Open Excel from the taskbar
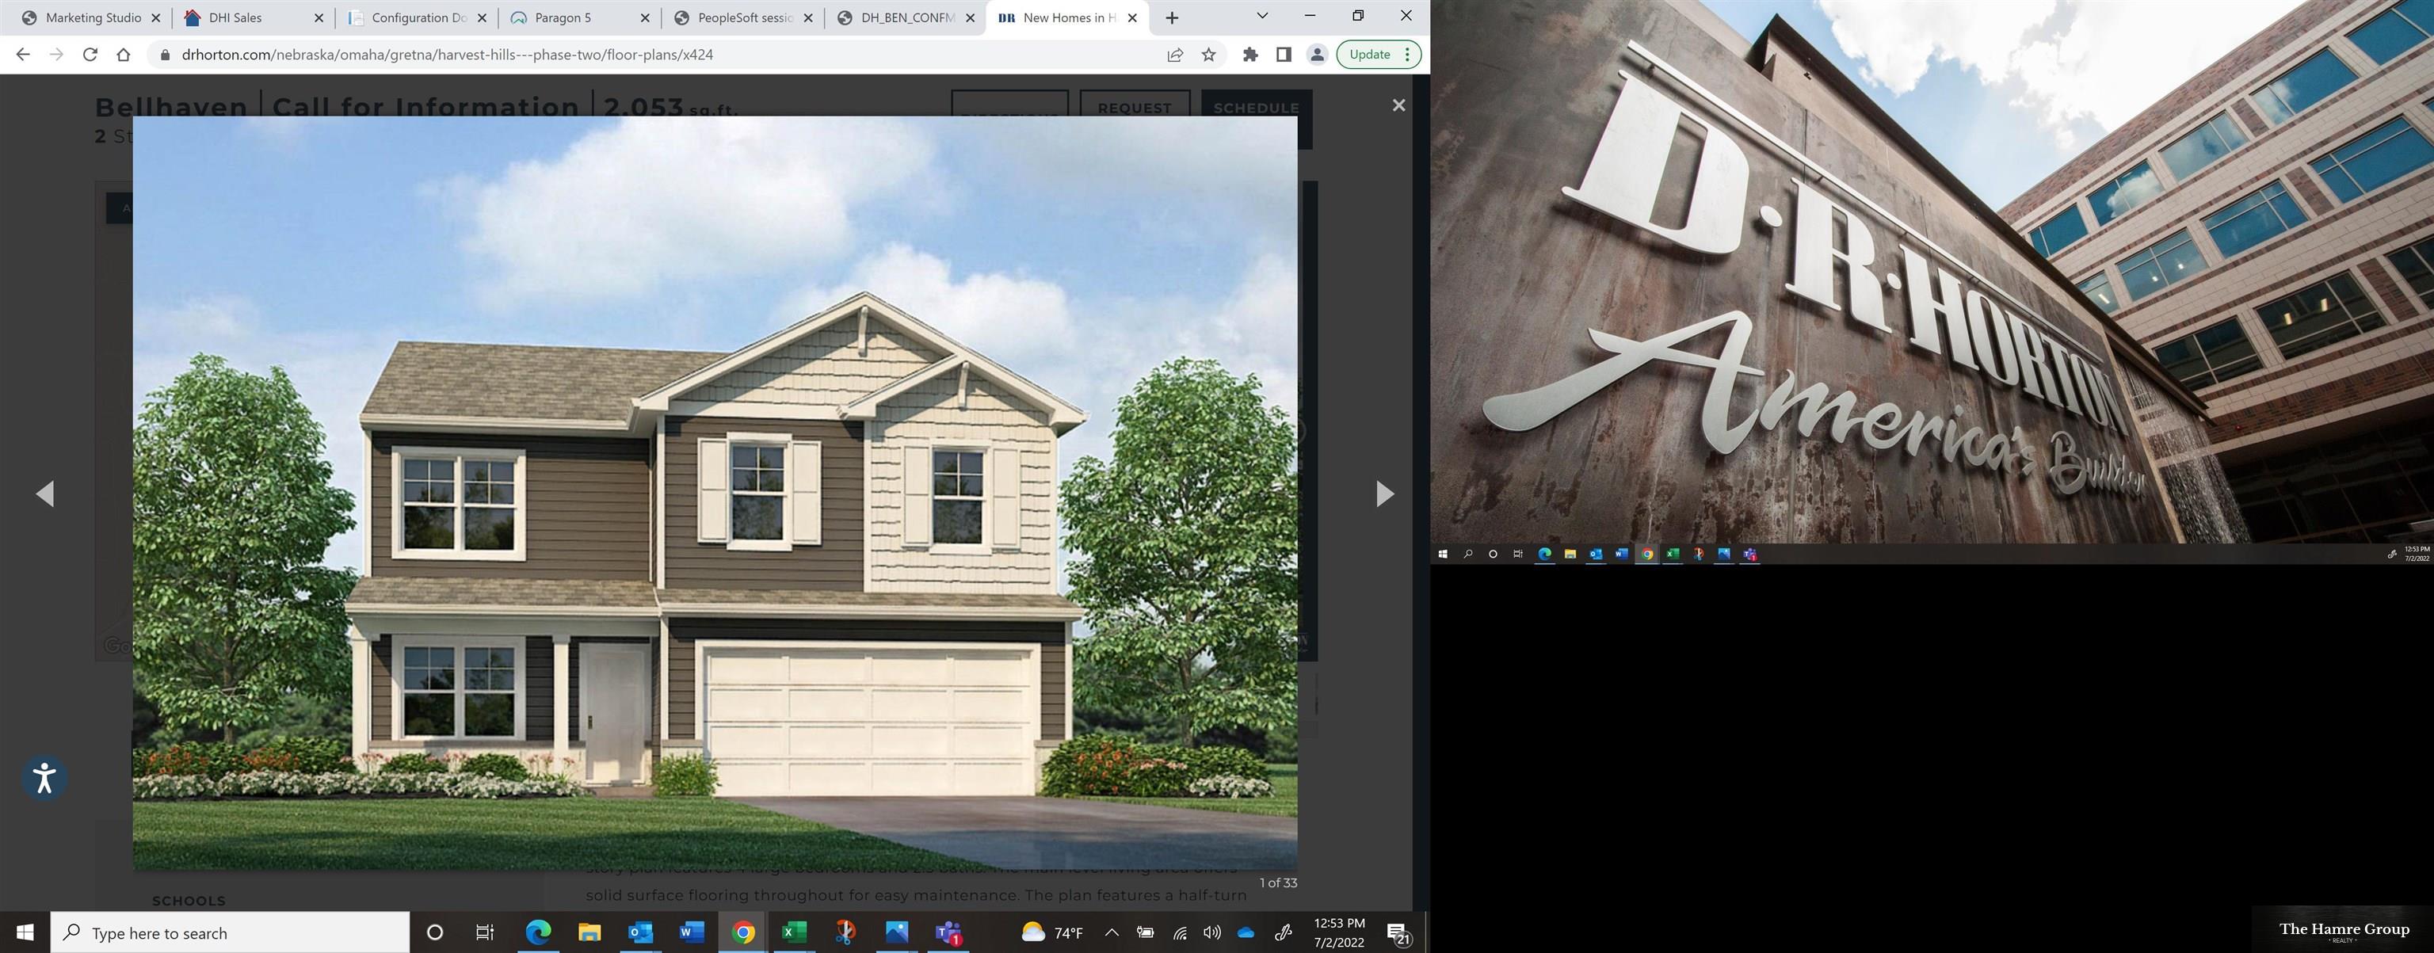The height and width of the screenshot is (953, 2434). (x=795, y=933)
